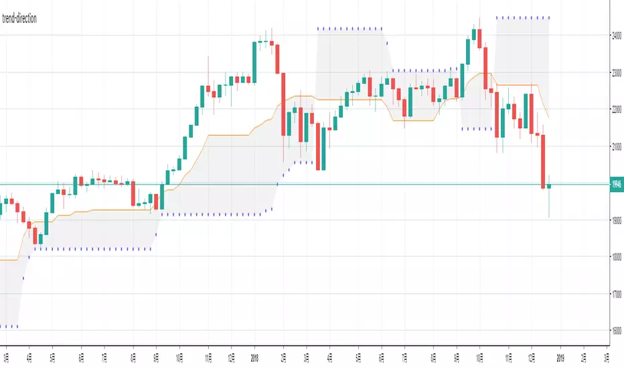Image resolution: width=624 pixels, height=368 pixels.
Task: Click the 18000 price axis label
Action: coord(616,257)
